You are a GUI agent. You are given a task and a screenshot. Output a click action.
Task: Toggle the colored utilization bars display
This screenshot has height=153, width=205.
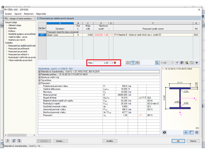[x=158, y=63]
